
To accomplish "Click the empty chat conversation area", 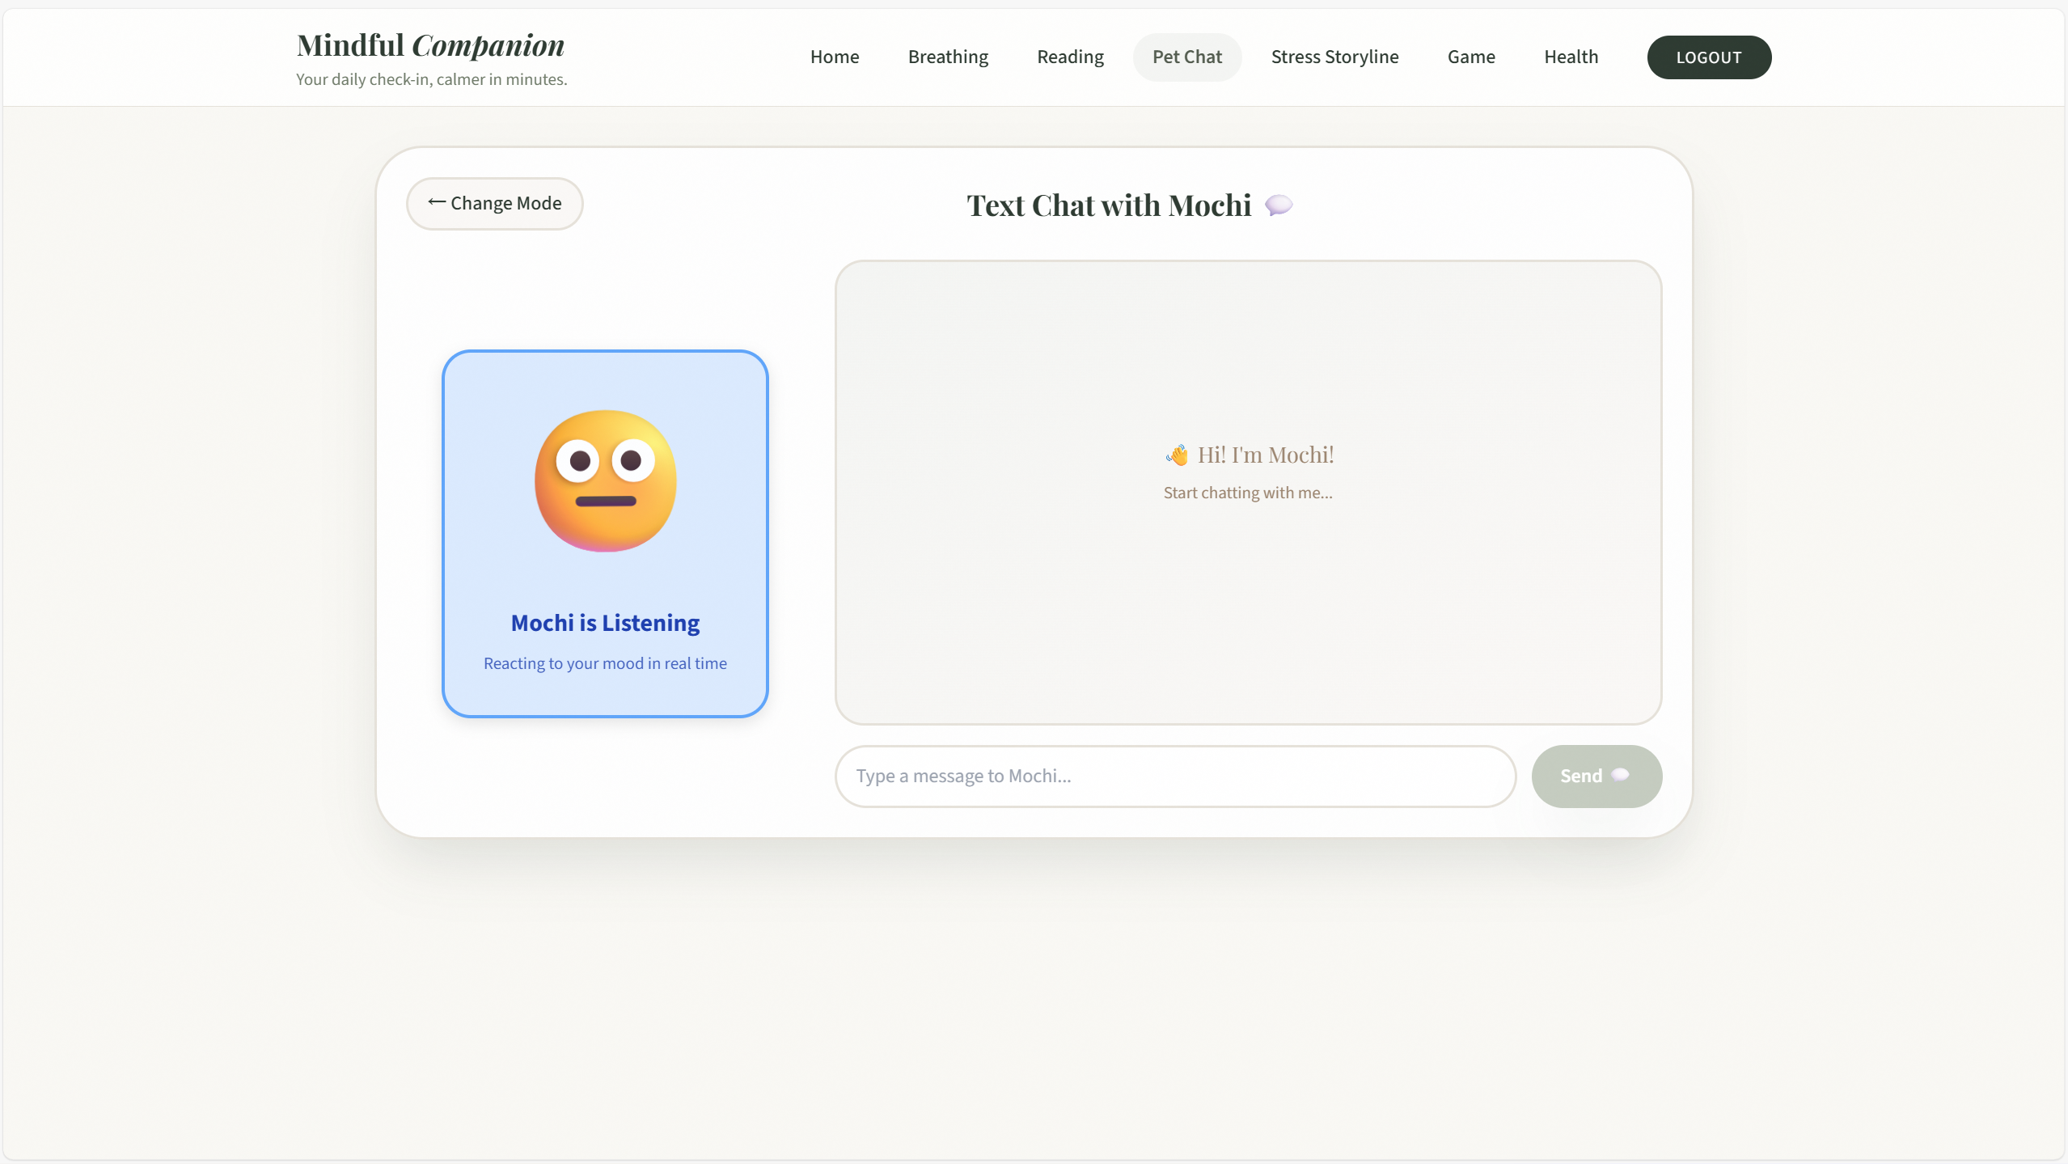I will (x=1247, y=615).
